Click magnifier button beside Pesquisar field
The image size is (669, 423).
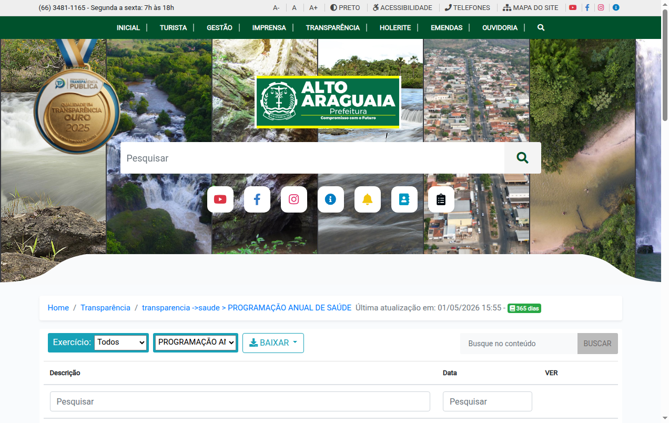point(522,158)
